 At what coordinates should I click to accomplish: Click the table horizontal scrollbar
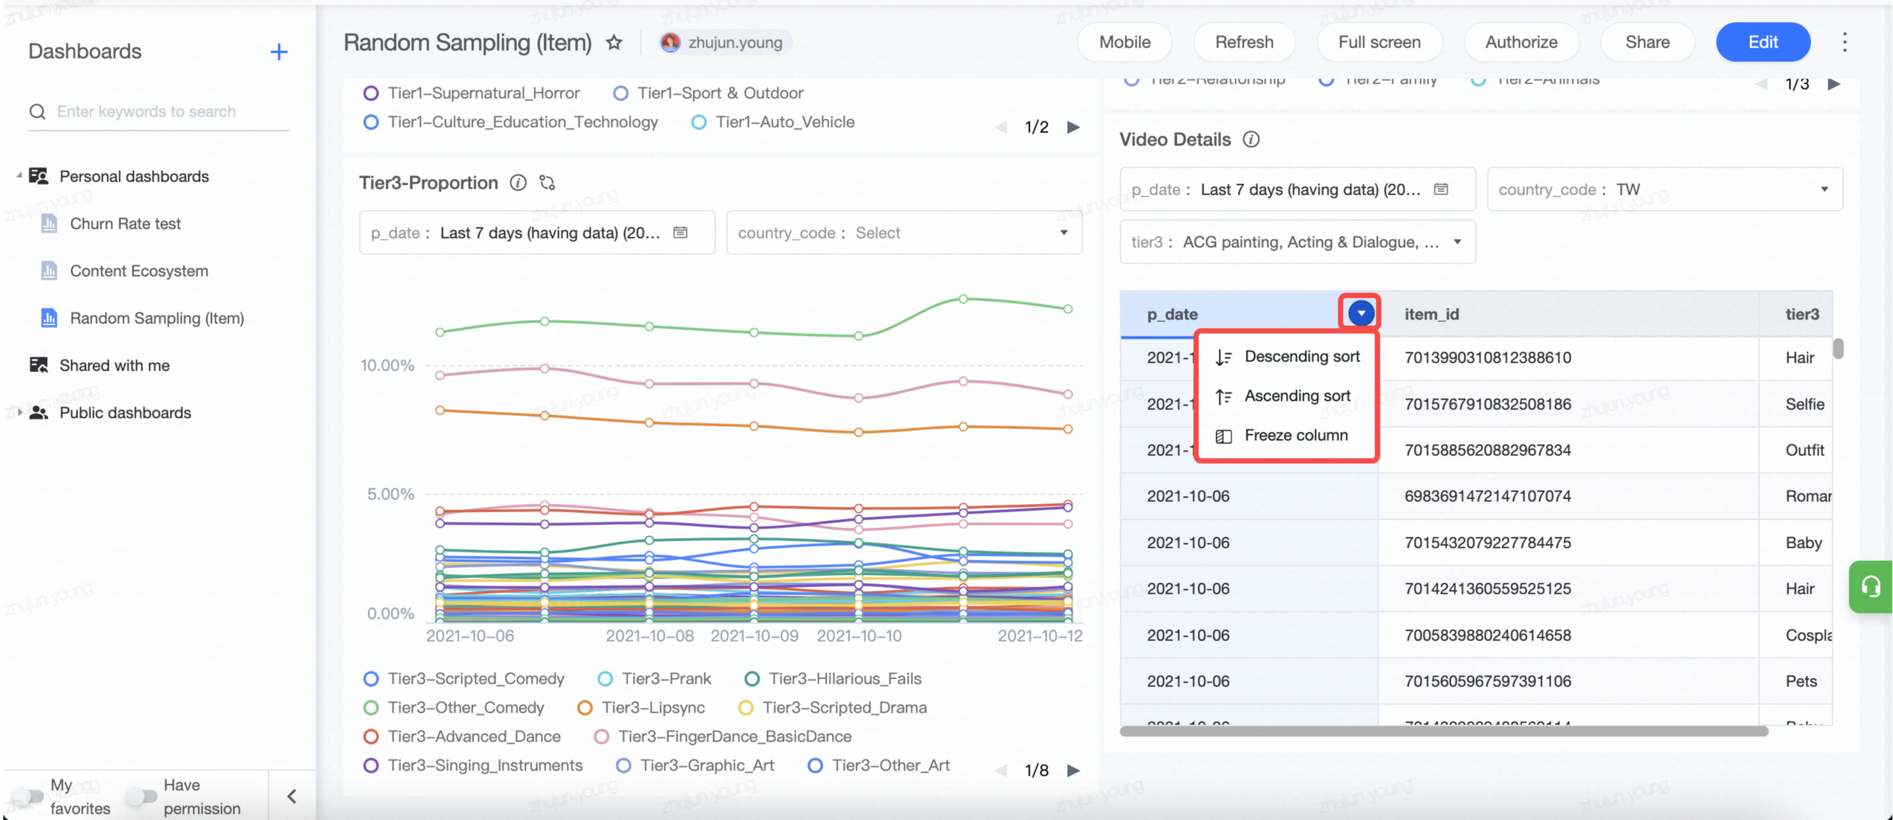coord(1444,731)
